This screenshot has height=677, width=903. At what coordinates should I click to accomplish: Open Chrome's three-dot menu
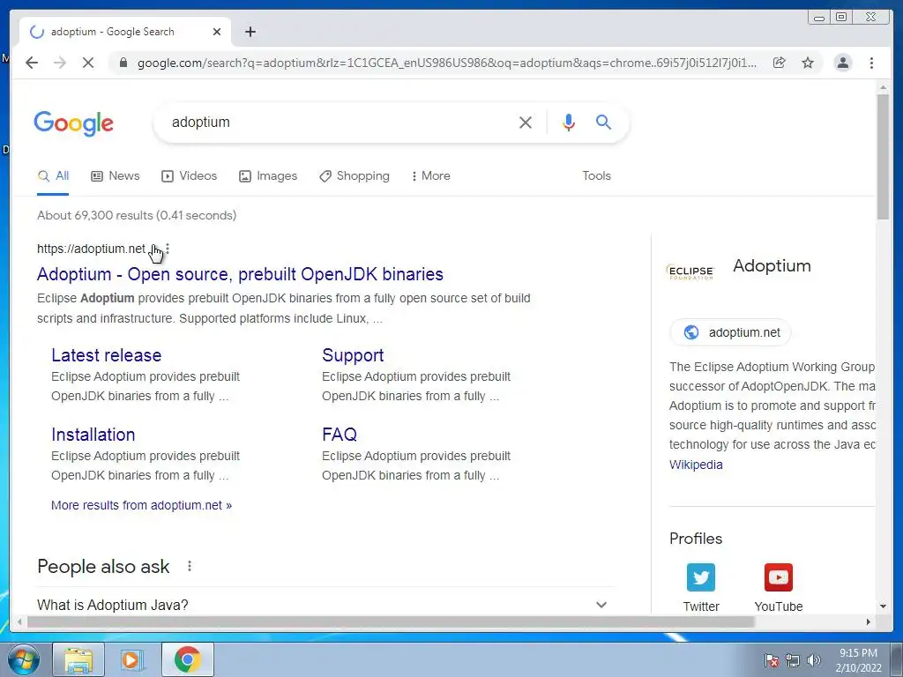(x=871, y=63)
